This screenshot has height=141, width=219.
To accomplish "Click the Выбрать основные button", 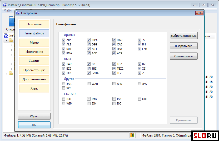I will [184, 36].
